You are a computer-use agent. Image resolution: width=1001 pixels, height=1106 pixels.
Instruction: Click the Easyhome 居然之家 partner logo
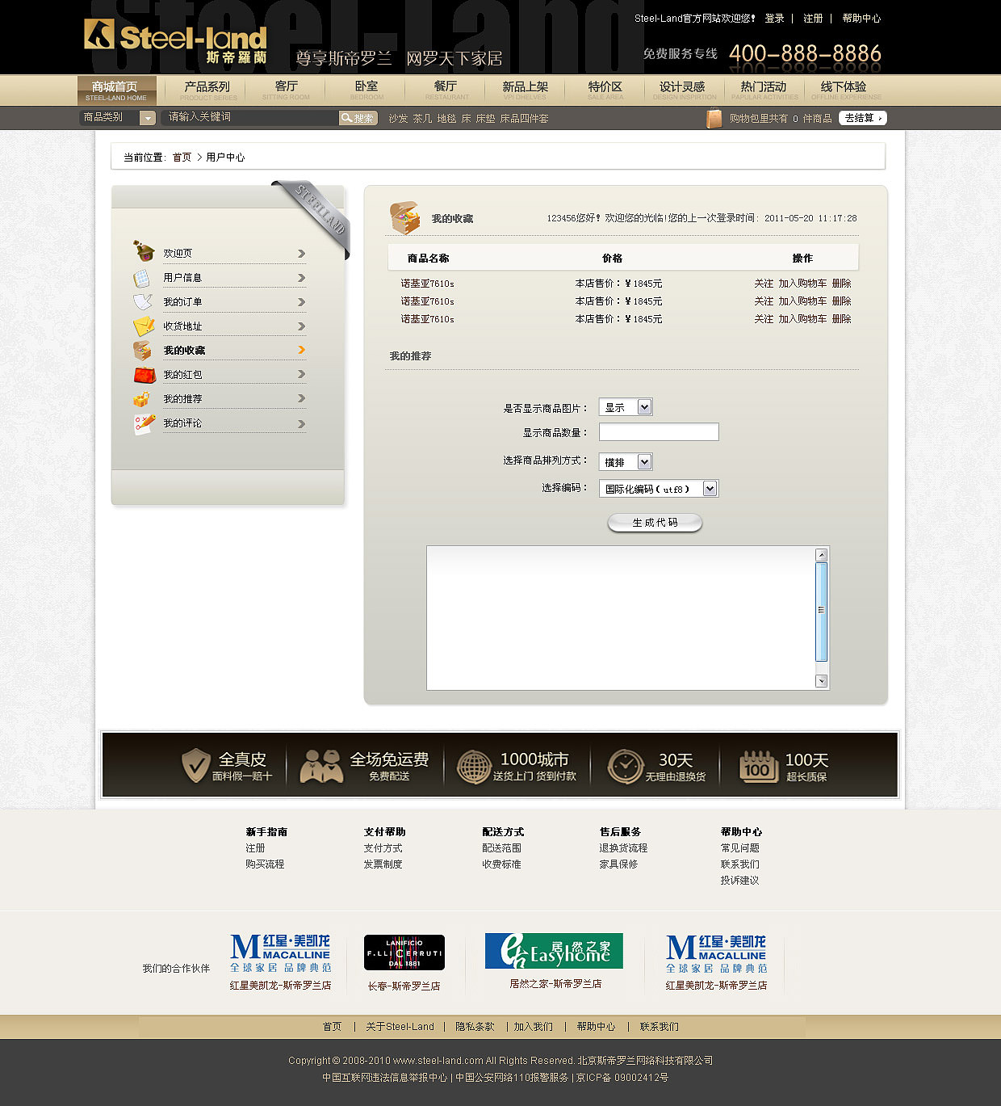click(x=554, y=951)
